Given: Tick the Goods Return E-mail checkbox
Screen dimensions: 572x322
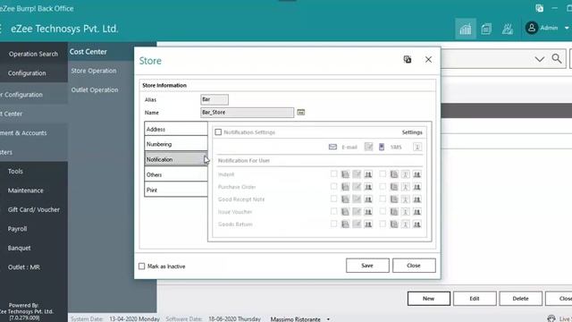Looking at the screenshot, I should (333, 224).
